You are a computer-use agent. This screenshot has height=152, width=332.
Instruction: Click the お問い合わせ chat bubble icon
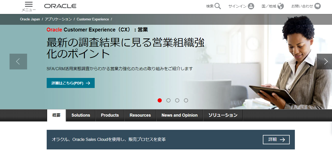[x=318, y=6]
